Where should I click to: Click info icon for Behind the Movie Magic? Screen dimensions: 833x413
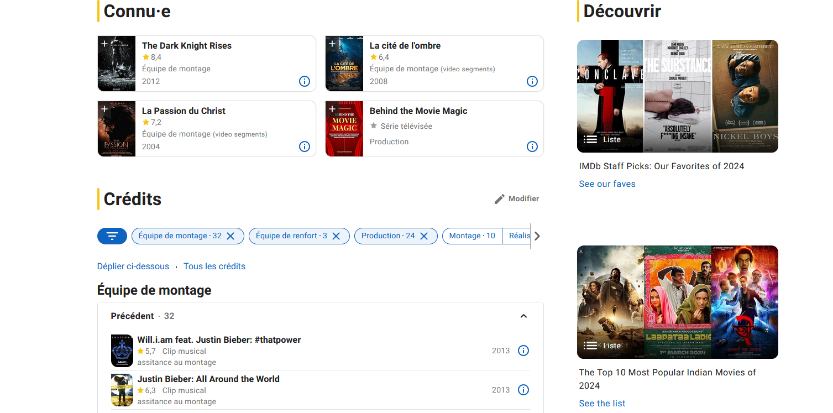coord(532,147)
